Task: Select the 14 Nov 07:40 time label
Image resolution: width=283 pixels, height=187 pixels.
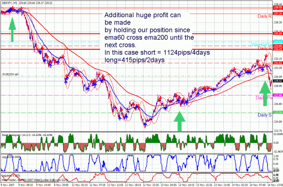Action: tap(258, 185)
